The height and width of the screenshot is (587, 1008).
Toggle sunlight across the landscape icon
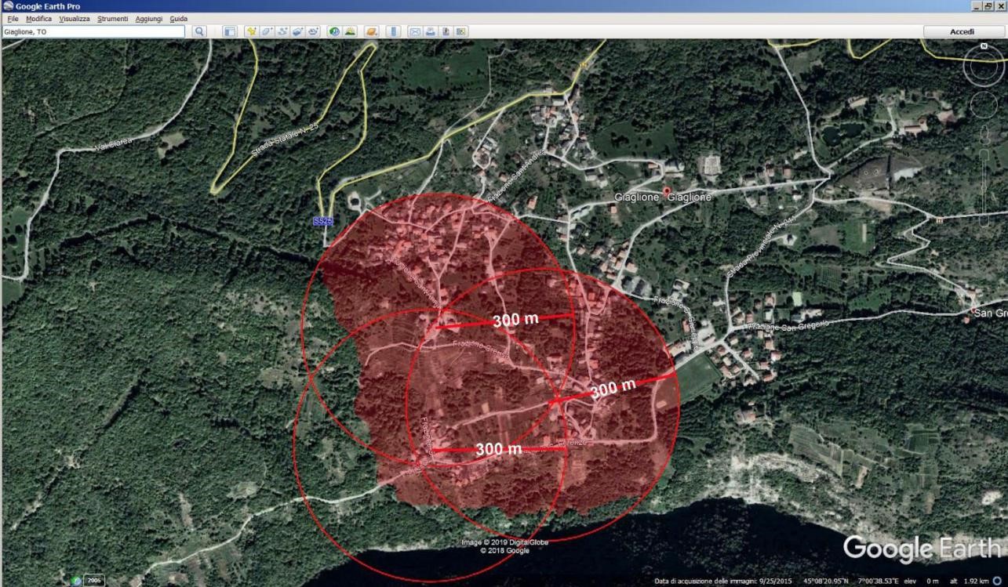pyautogui.click(x=350, y=31)
